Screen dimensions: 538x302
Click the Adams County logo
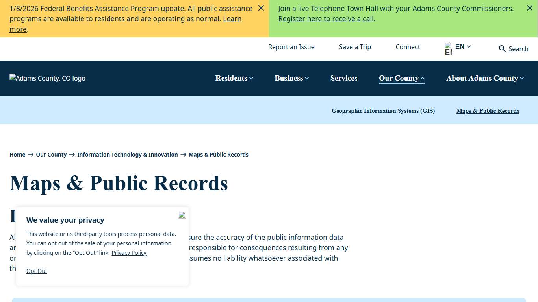tap(47, 78)
